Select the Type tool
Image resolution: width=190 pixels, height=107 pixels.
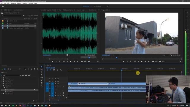point(42,85)
